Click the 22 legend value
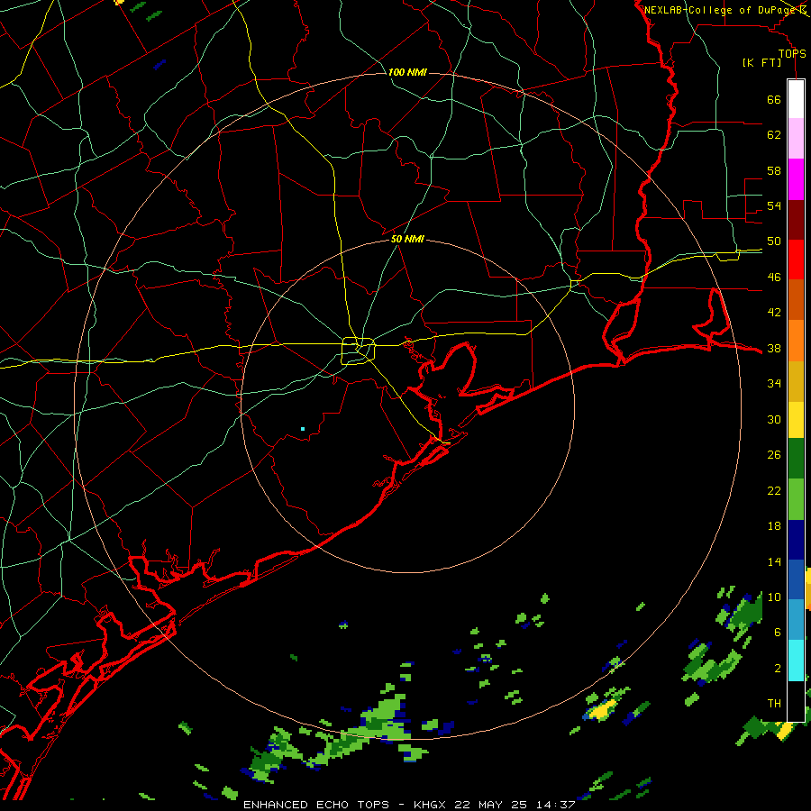 [774, 490]
